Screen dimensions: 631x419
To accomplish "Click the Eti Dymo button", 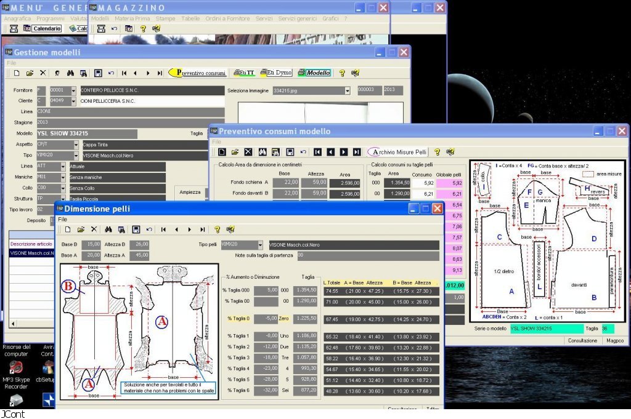I will pyautogui.click(x=276, y=73).
